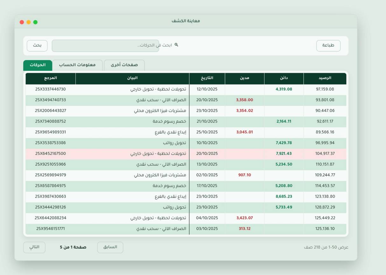Click debit amount 3,423.07
The image size is (386, 275).
tap(244, 218)
